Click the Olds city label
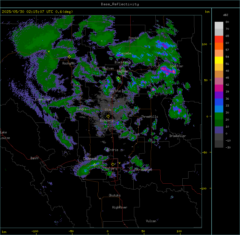This screenshot has width=240, height=235. click(x=108, y=110)
